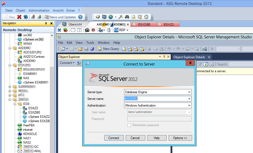Click the blue X disconnect icon in session toolbar
The image size is (253, 153).
[59, 30]
